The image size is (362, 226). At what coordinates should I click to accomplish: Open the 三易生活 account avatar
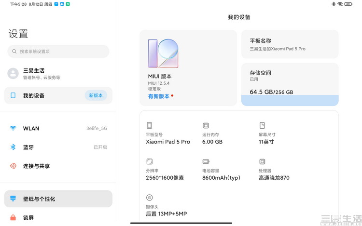[13, 74]
